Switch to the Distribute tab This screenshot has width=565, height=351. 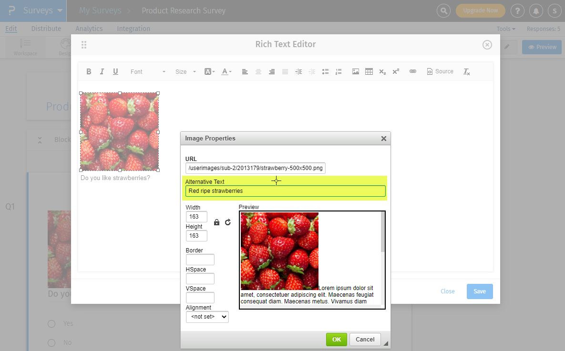click(x=46, y=29)
